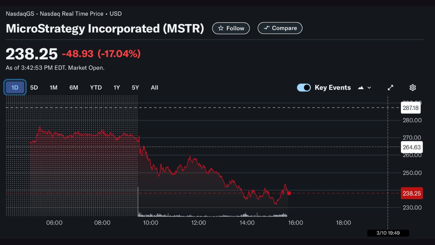Select the 6M time range
Screen dimensions: 435x245
tap(74, 87)
